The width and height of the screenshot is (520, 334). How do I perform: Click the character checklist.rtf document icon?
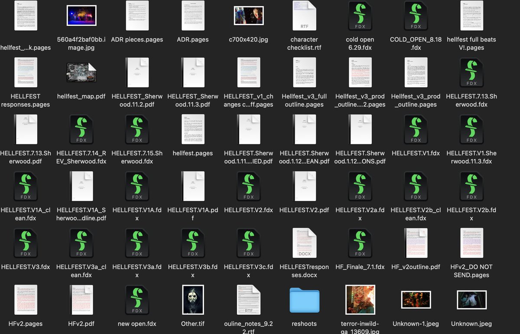pyautogui.click(x=305, y=15)
